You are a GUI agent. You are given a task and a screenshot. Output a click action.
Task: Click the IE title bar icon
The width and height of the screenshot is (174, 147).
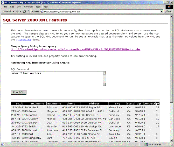[2, 2]
